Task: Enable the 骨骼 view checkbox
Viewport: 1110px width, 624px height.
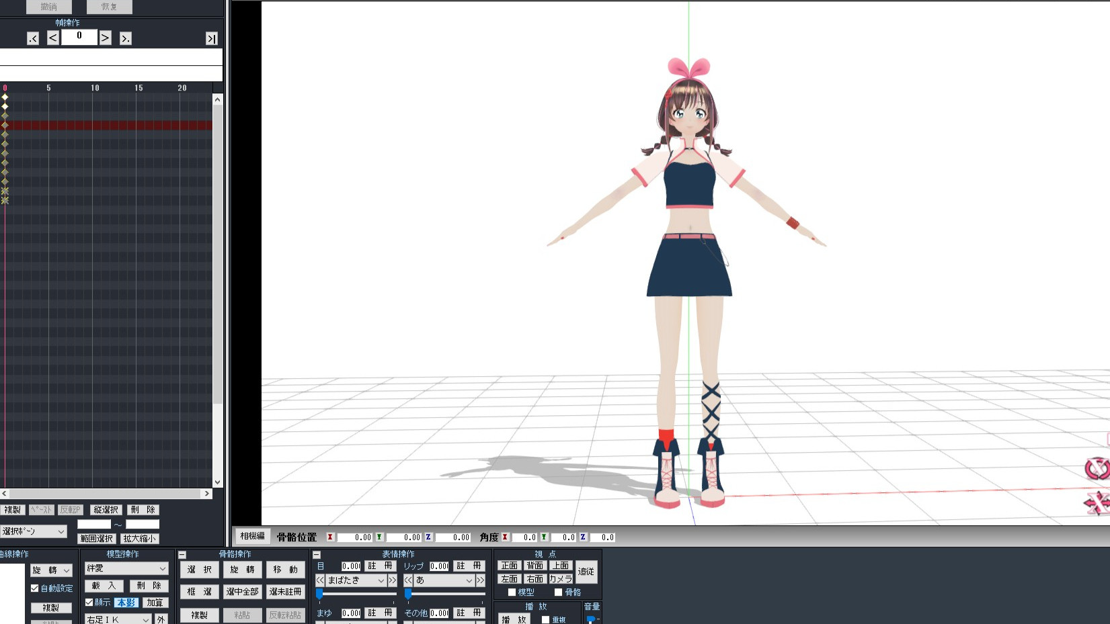Action: tap(558, 592)
